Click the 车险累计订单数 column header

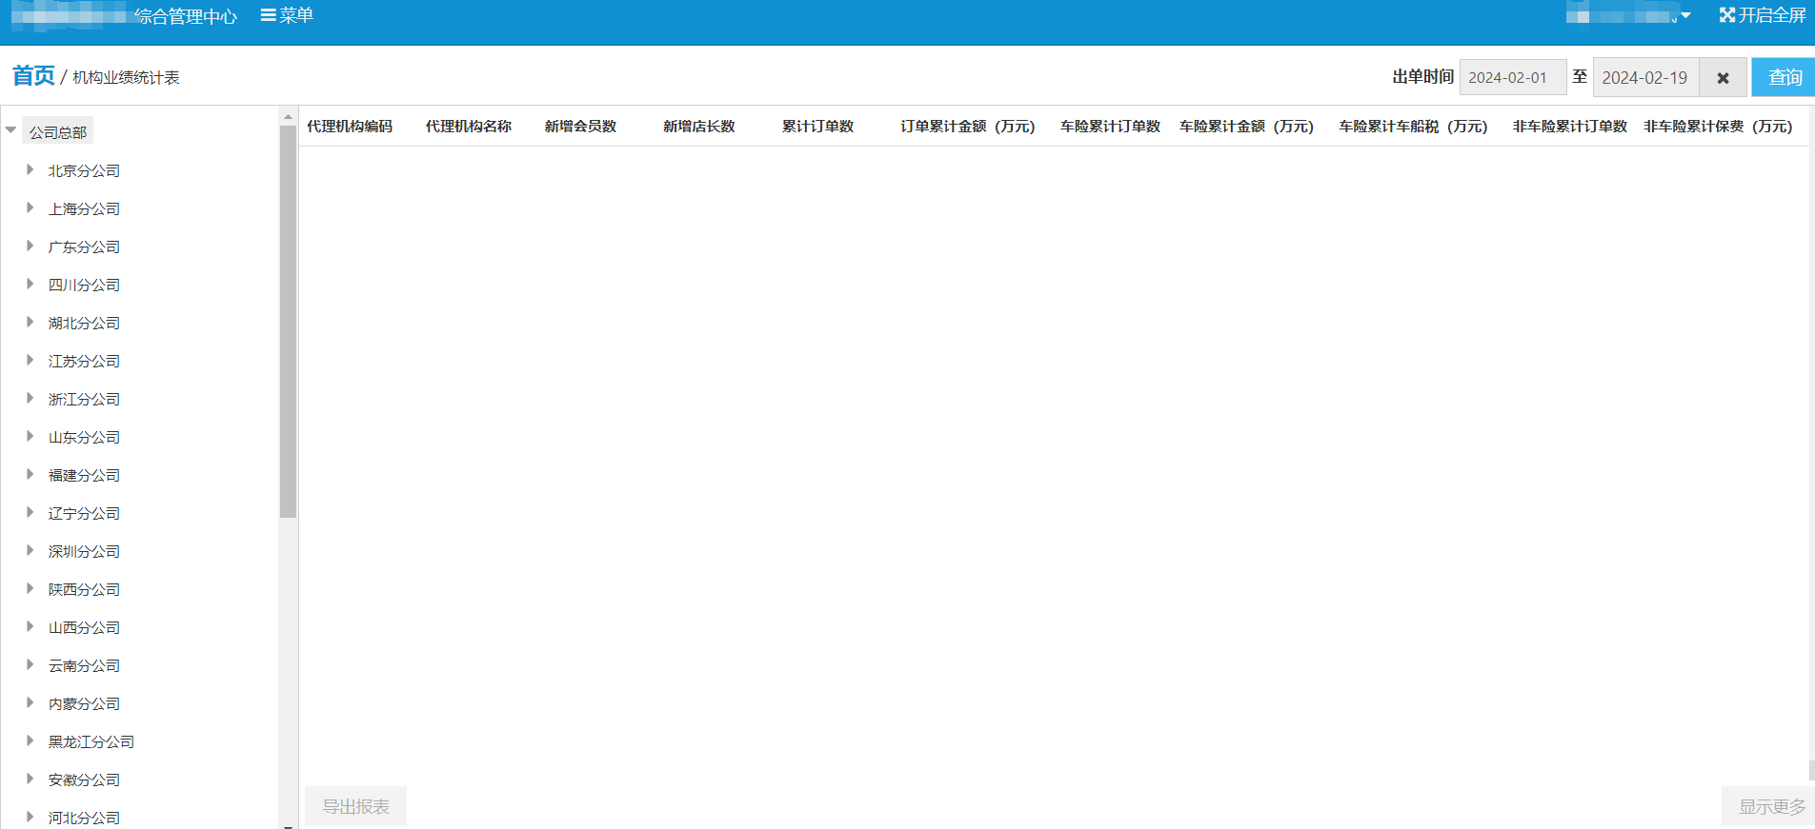[x=1110, y=127]
